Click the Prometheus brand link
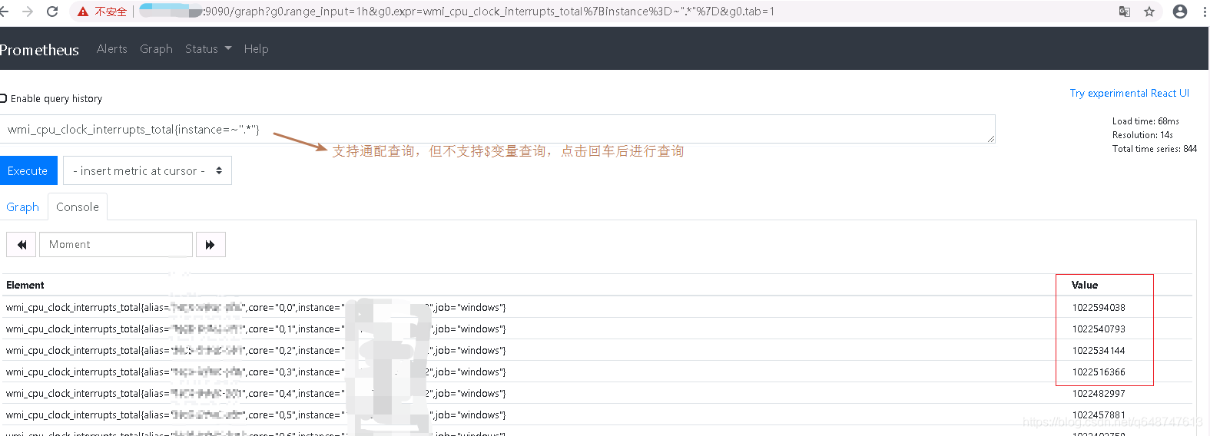This screenshot has width=1210, height=436. (39, 50)
